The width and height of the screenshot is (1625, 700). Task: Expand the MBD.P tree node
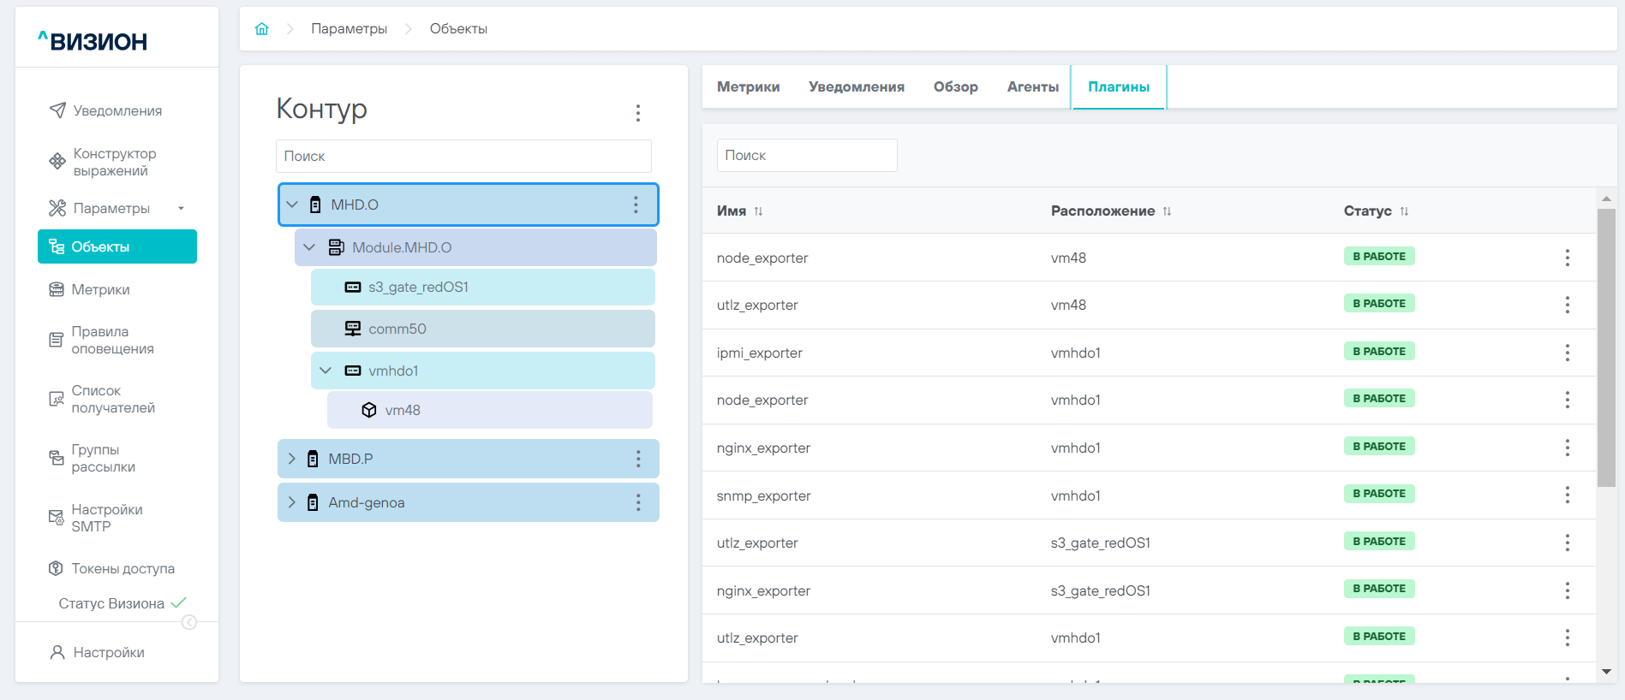pyautogui.click(x=292, y=459)
